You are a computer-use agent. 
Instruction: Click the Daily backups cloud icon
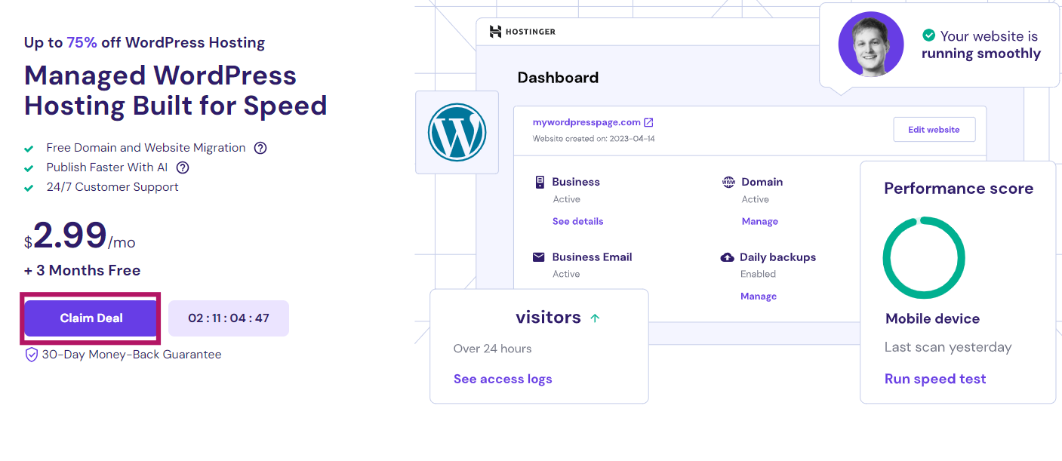tap(728, 257)
